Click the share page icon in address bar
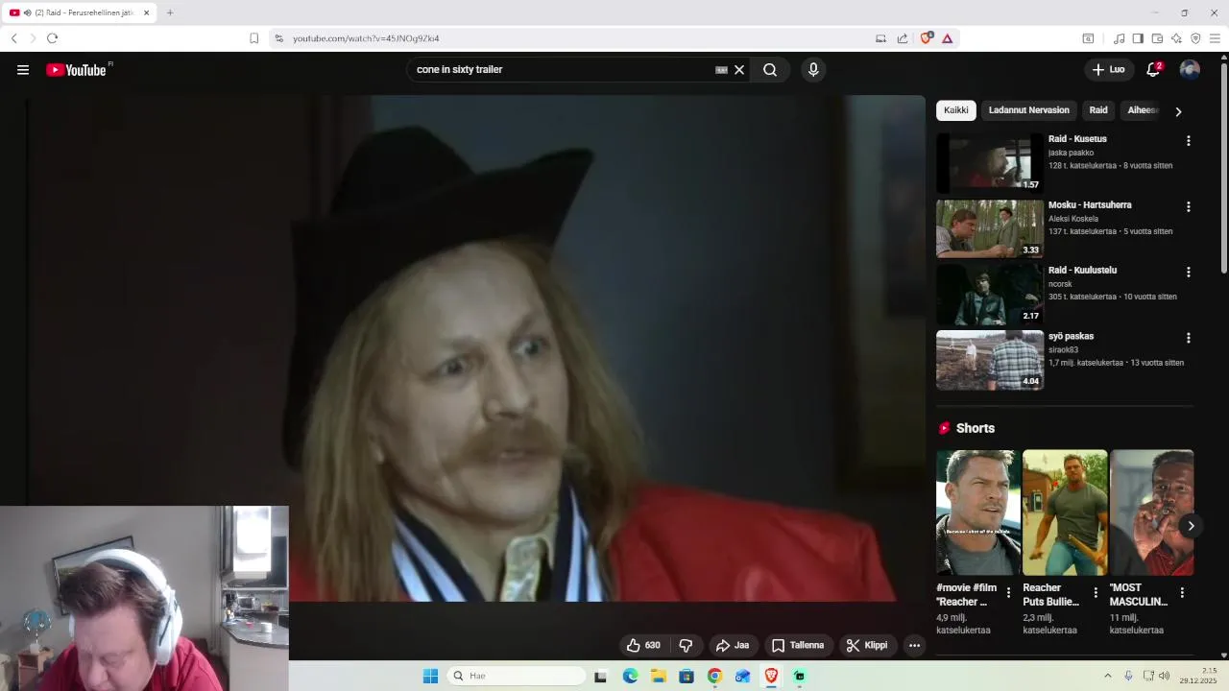The width and height of the screenshot is (1229, 691). pos(903,38)
